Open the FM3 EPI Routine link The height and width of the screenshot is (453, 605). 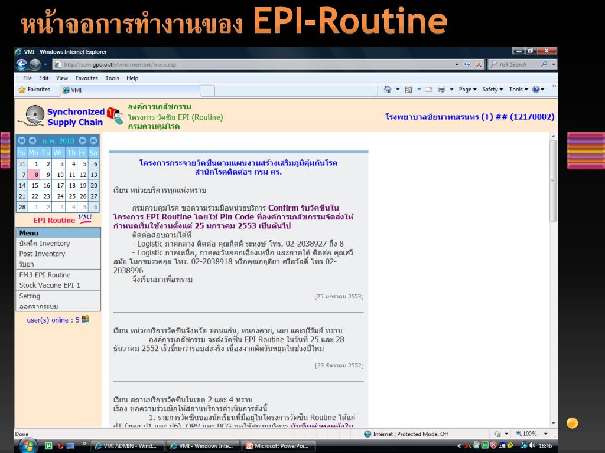pyautogui.click(x=45, y=275)
